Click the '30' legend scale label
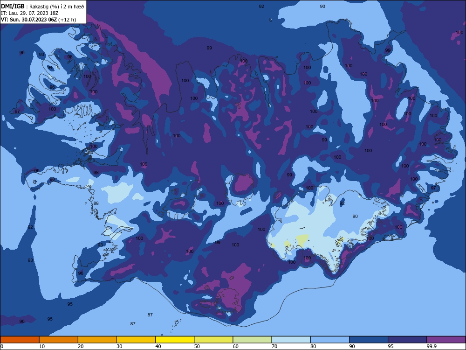The height and width of the screenshot is (350, 466). [119, 346]
